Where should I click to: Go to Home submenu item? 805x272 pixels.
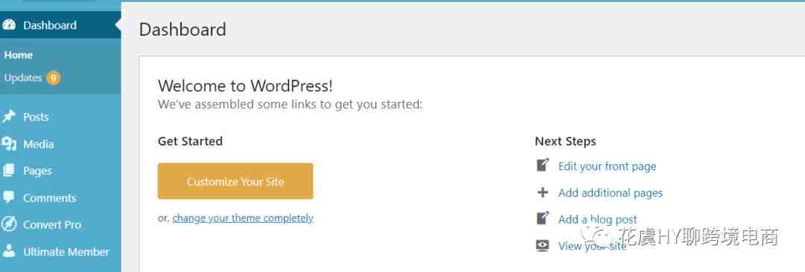pyautogui.click(x=19, y=55)
